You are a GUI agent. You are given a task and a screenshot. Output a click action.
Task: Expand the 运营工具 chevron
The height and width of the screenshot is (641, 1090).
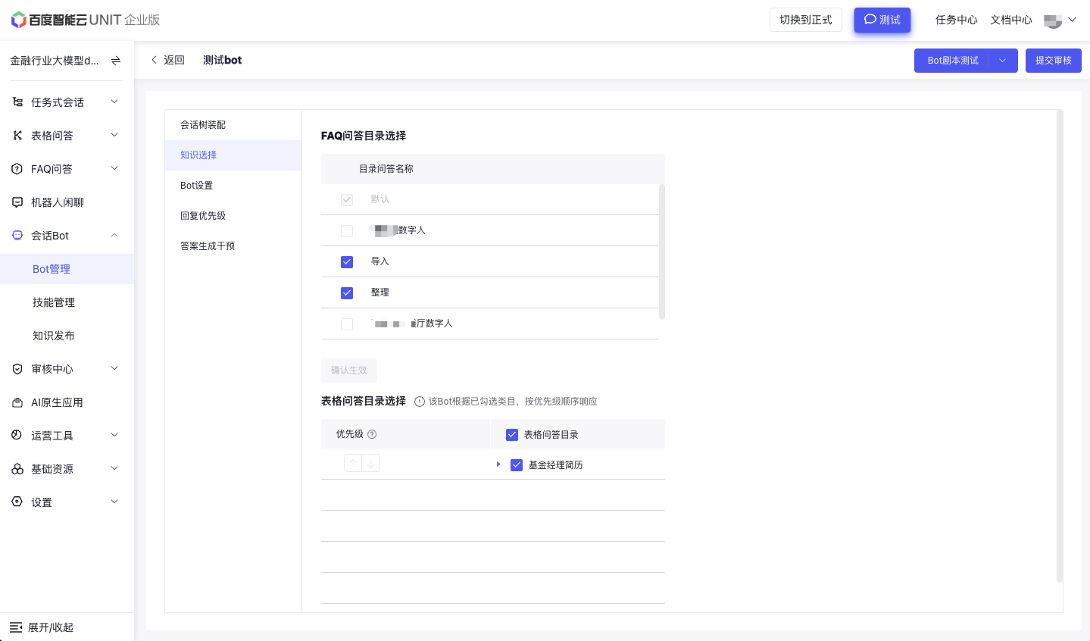point(114,435)
